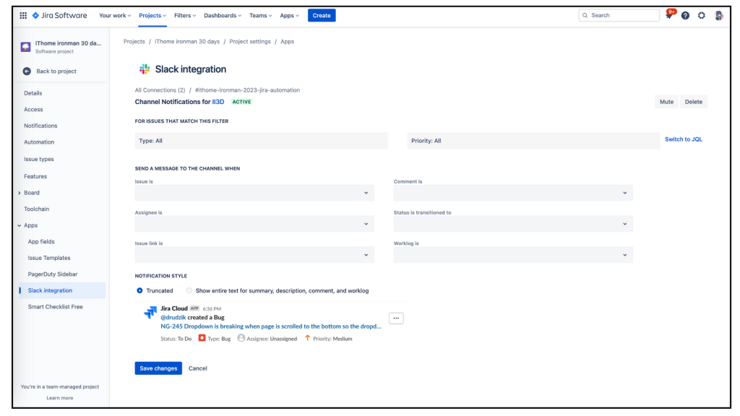The image size is (740, 416).
Task: Click the Jira Software logo
Action: coord(59,16)
